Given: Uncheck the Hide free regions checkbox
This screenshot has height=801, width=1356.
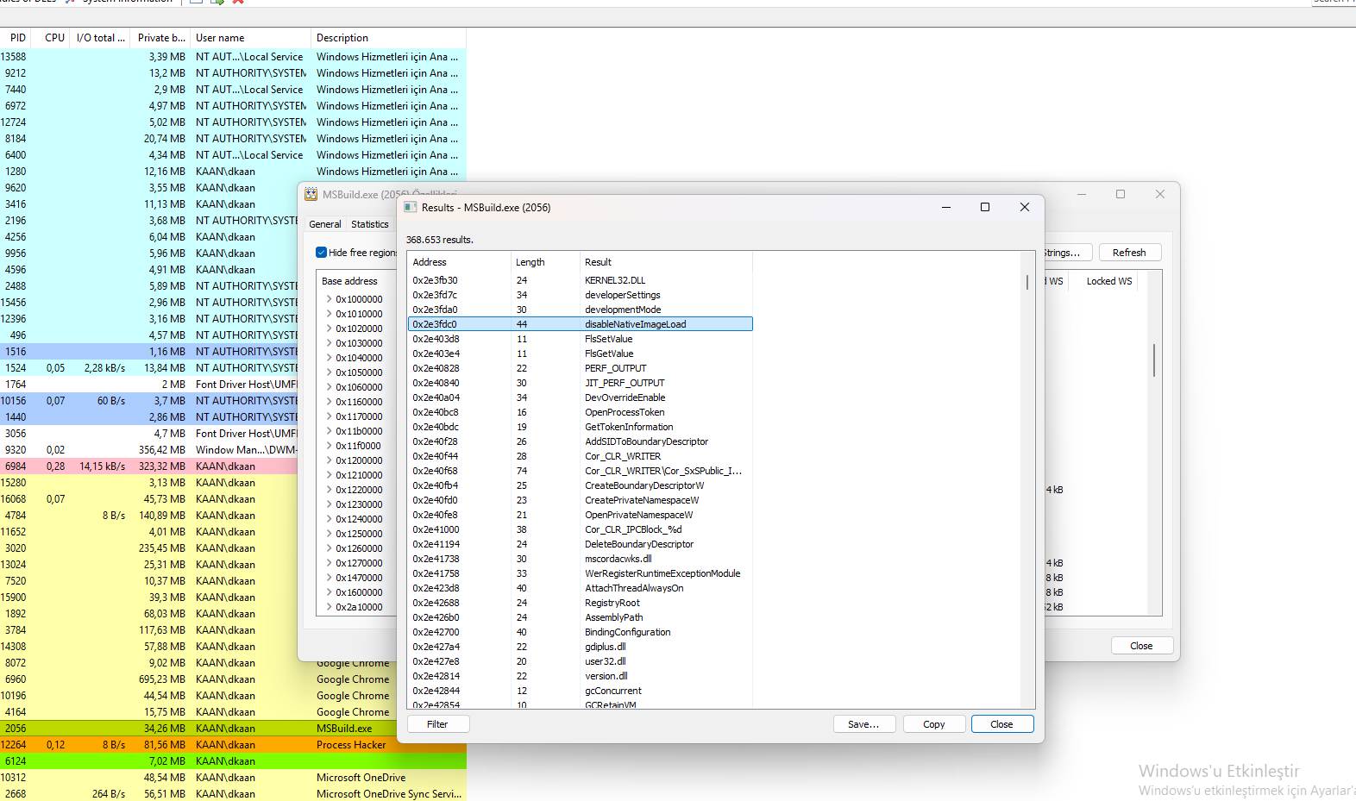Looking at the screenshot, I should 321,253.
